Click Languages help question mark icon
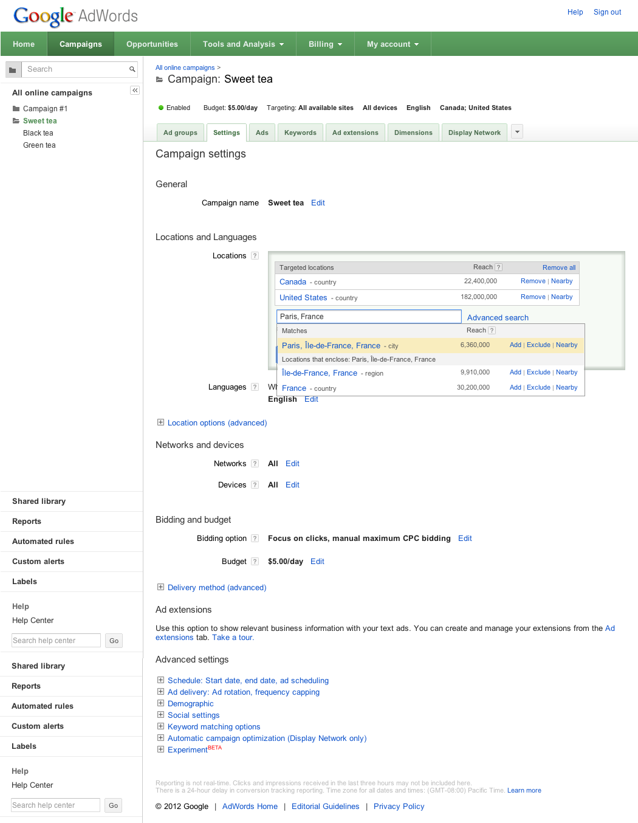This screenshot has width=638, height=823. tap(255, 387)
